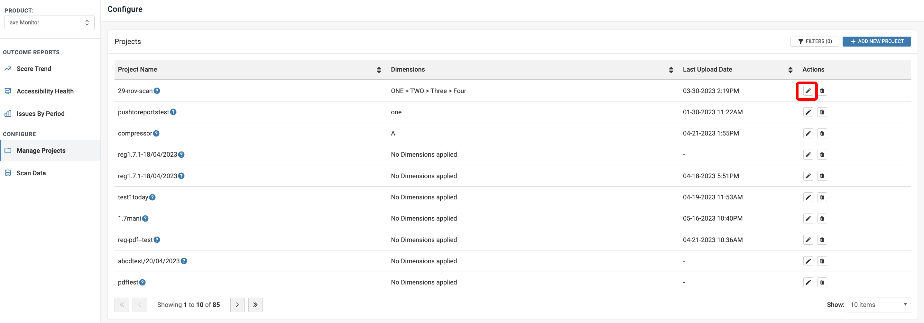Sort by Last Upload Date
The image size is (924, 323).
coord(790,70)
